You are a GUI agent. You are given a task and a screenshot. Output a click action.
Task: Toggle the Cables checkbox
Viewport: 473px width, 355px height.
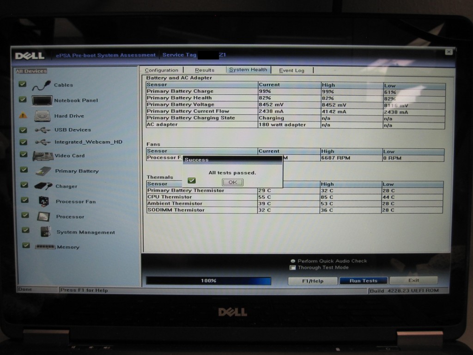(x=22, y=84)
